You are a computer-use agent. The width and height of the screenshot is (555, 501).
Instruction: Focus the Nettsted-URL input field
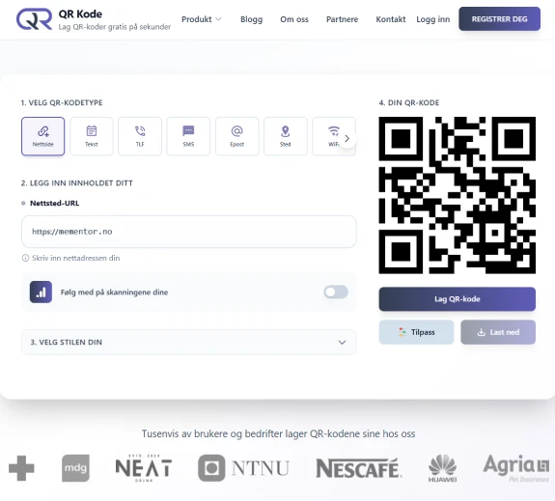[188, 232]
